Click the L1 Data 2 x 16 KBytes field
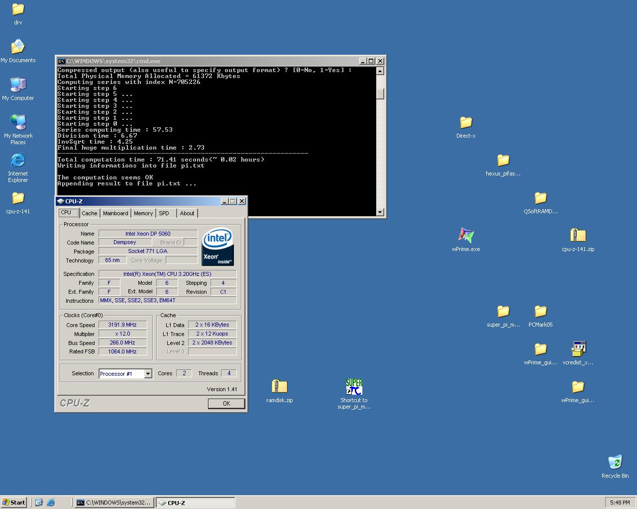Viewport: 637px width, 509px height. pos(212,325)
